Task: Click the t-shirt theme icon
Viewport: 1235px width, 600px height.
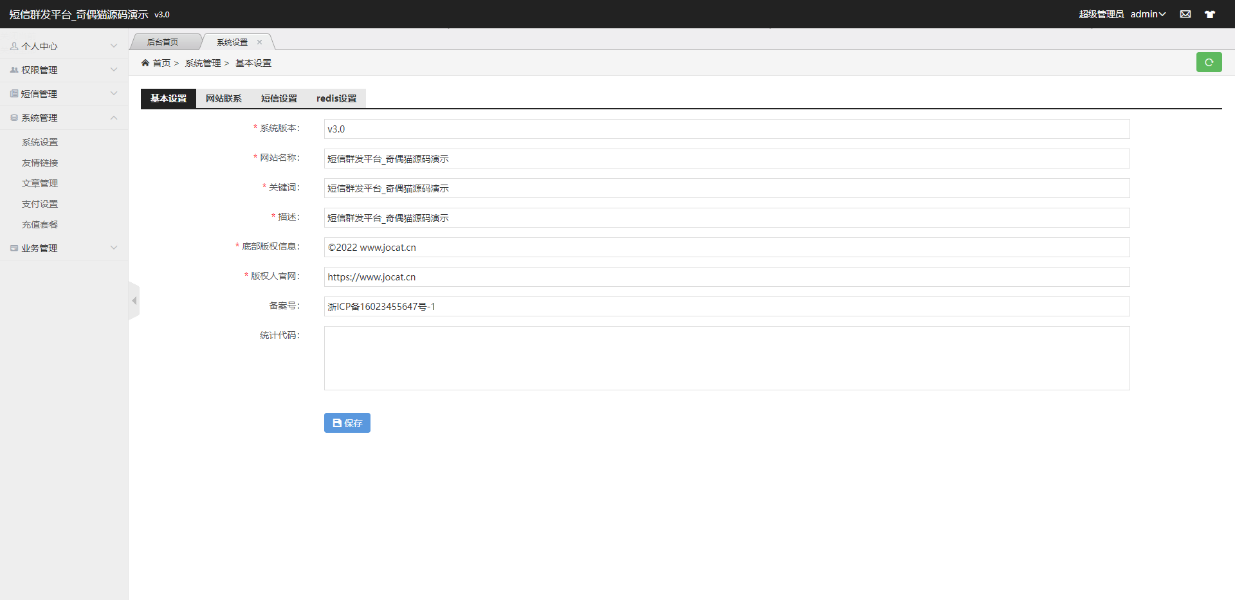Action: pyautogui.click(x=1209, y=14)
